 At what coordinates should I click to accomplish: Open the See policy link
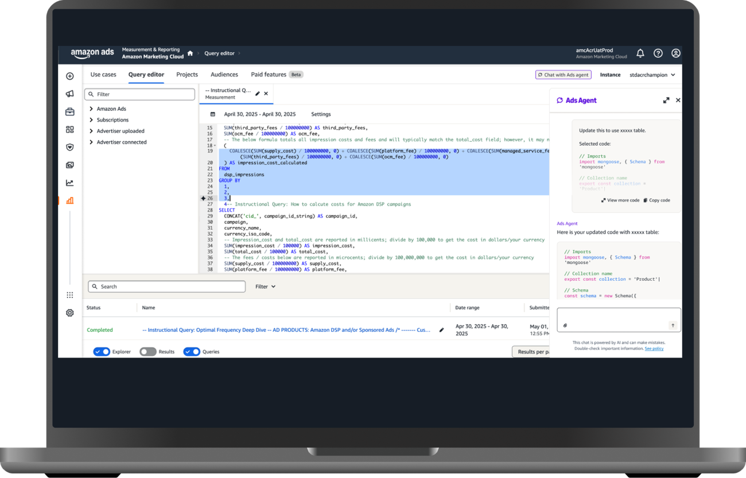point(654,348)
